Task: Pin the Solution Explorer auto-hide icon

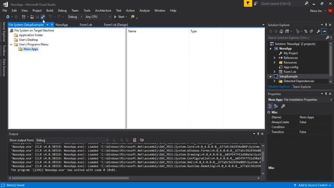Action: 326,25
